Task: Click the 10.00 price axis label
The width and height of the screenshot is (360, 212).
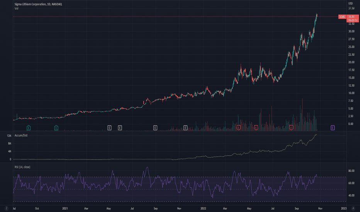Action: click(351, 93)
